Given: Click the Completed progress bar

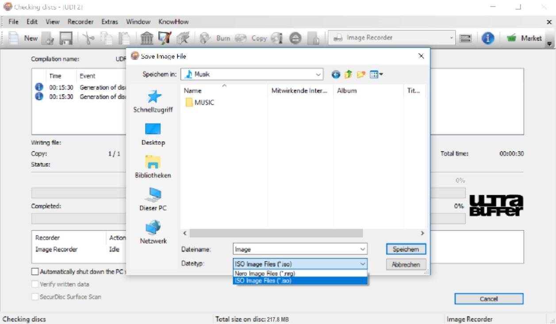Looking at the screenshot, I should 75,218.
